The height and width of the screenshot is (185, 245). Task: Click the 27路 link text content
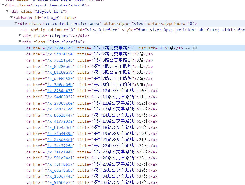(143, 164)
